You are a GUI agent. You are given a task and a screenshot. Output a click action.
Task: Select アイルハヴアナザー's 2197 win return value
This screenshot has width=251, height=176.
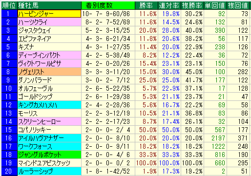tap(215, 138)
